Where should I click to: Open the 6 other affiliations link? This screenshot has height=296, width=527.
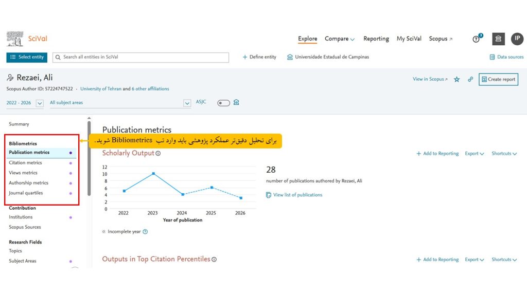coord(150,89)
